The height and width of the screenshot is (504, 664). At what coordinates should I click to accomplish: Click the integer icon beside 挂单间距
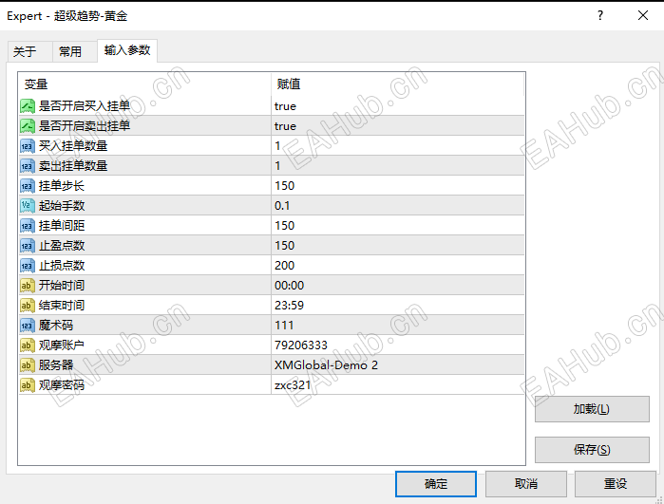[x=28, y=226]
